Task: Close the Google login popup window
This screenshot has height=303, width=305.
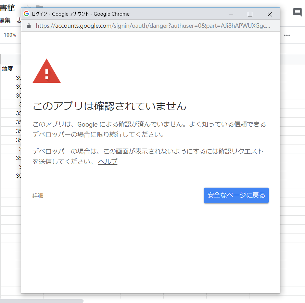Action: click(x=270, y=14)
